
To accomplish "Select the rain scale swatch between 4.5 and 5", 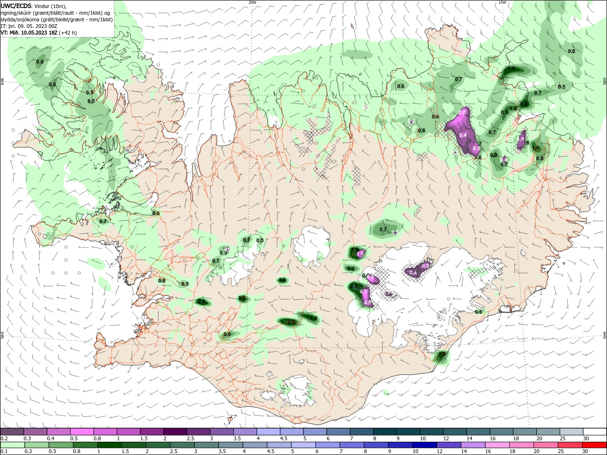I will point(279,445).
